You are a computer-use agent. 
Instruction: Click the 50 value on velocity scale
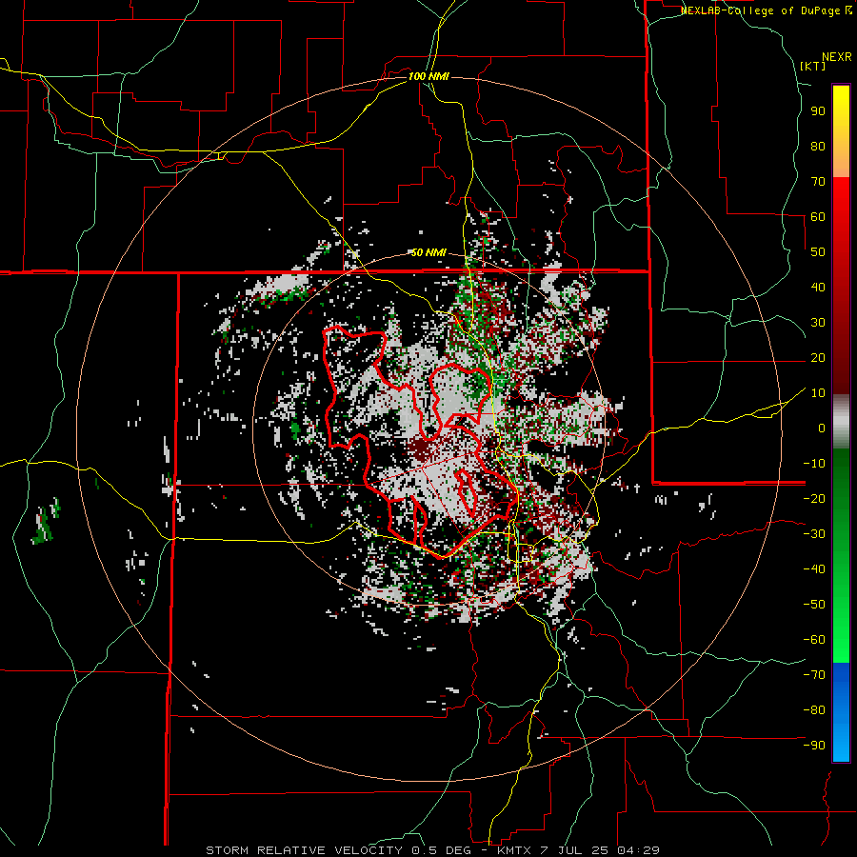818,252
